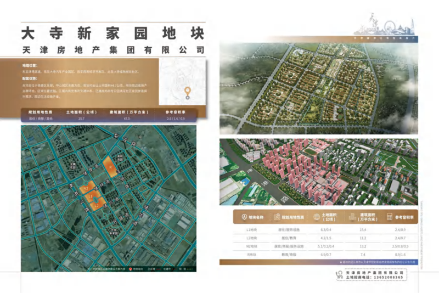Click the 参考容积率 summary header

click(175, 112)
